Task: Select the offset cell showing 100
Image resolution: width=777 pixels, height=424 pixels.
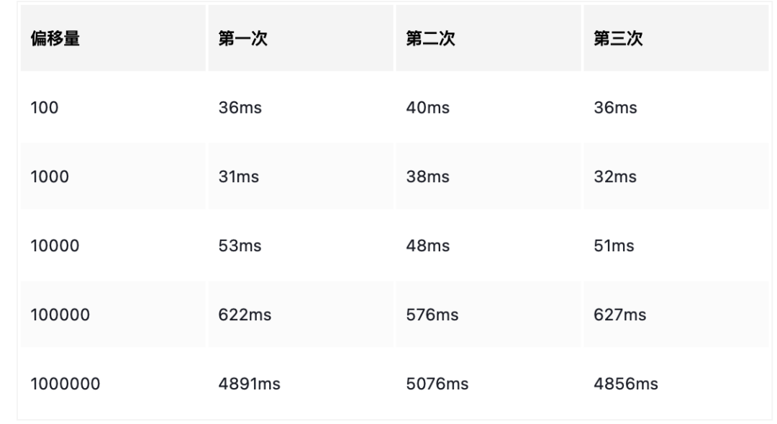Action: pyautogui.click(x=113, y=107)
